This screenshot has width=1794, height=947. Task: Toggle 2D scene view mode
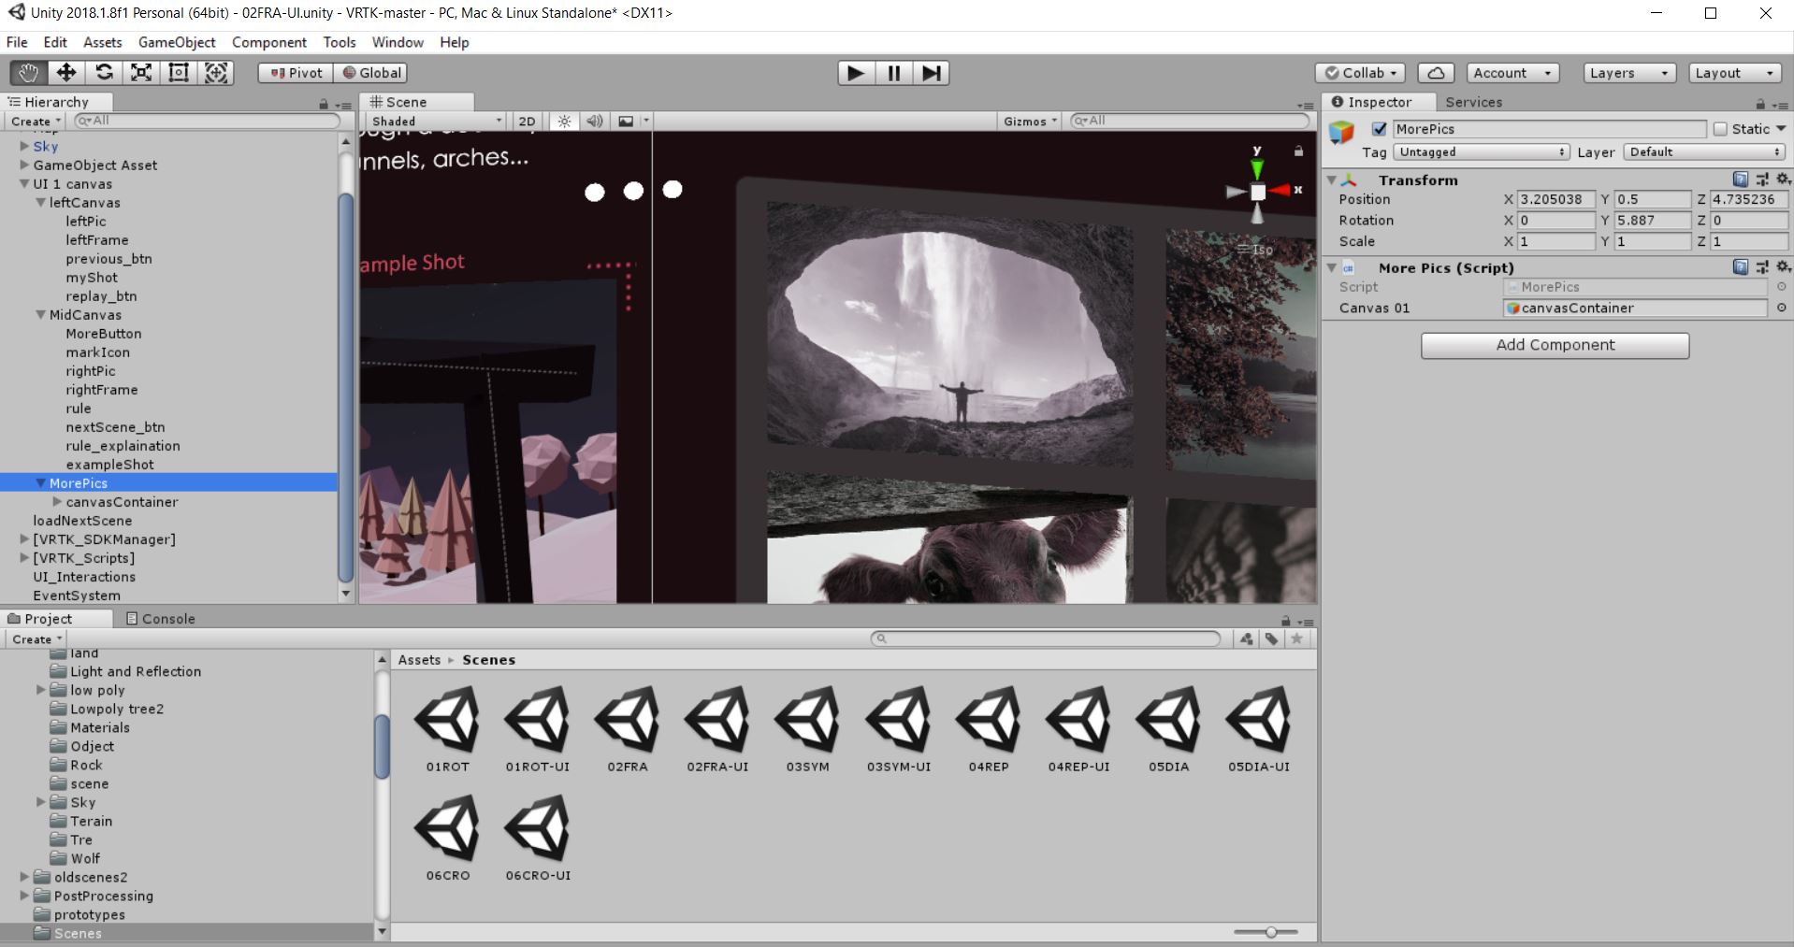click(527, 121)
